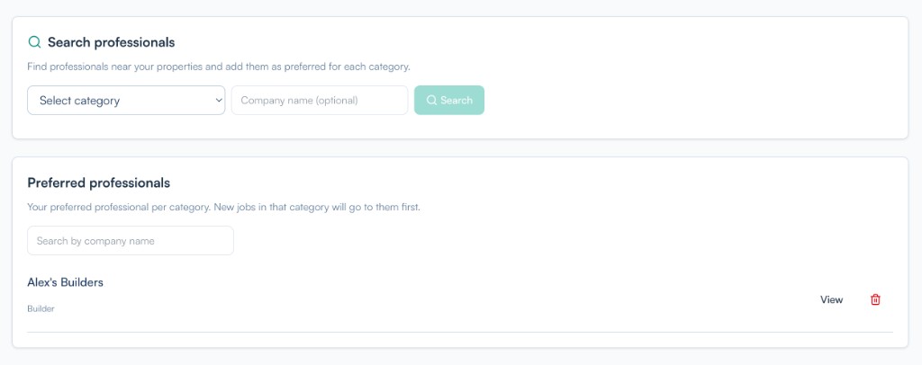Screen dimensions: 922x365
Task: Click the Search professionals heading text
Action: (111, 42)
